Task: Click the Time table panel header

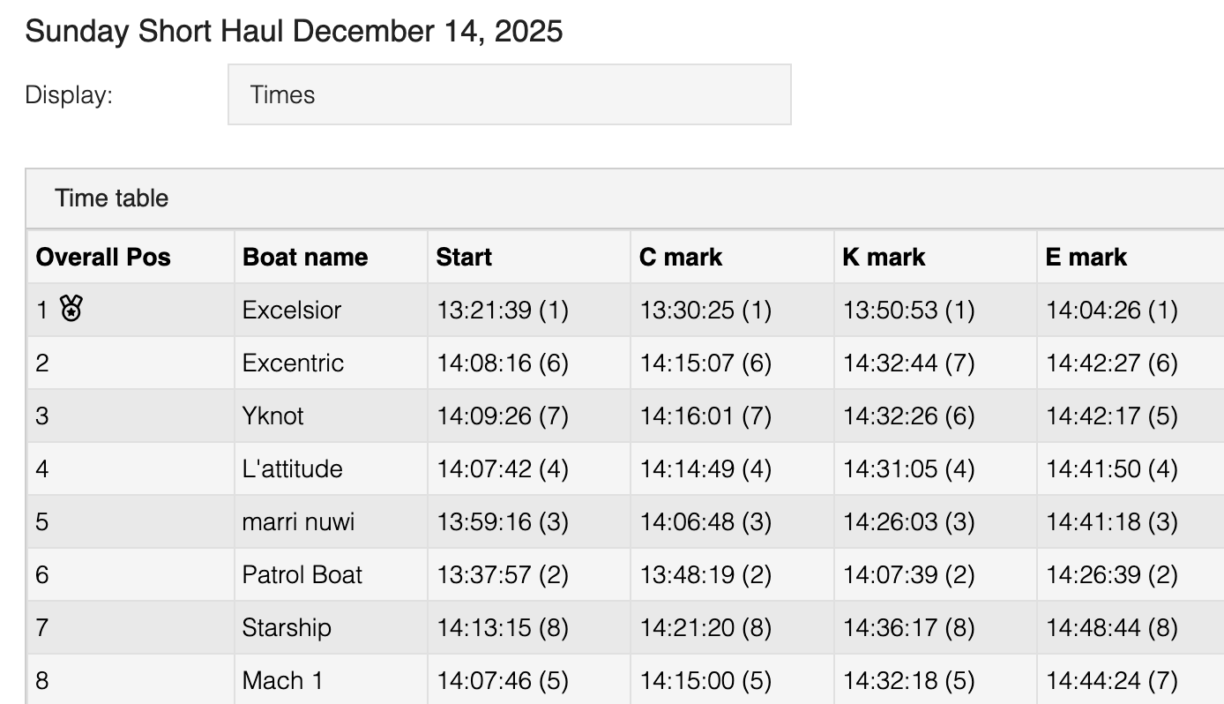Action: (x=112, y=198)
